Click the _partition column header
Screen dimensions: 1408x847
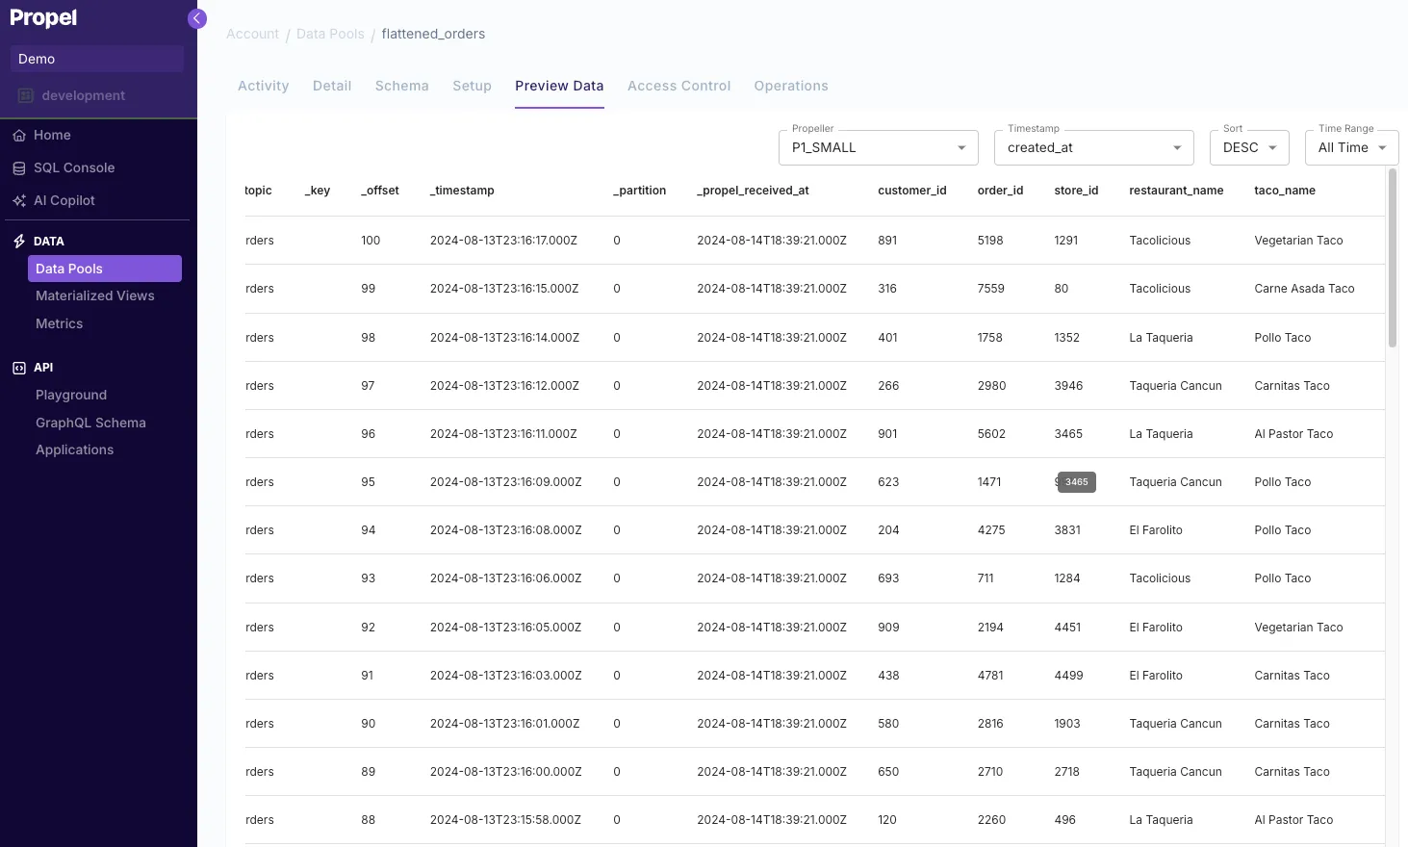tap(640, 191)
